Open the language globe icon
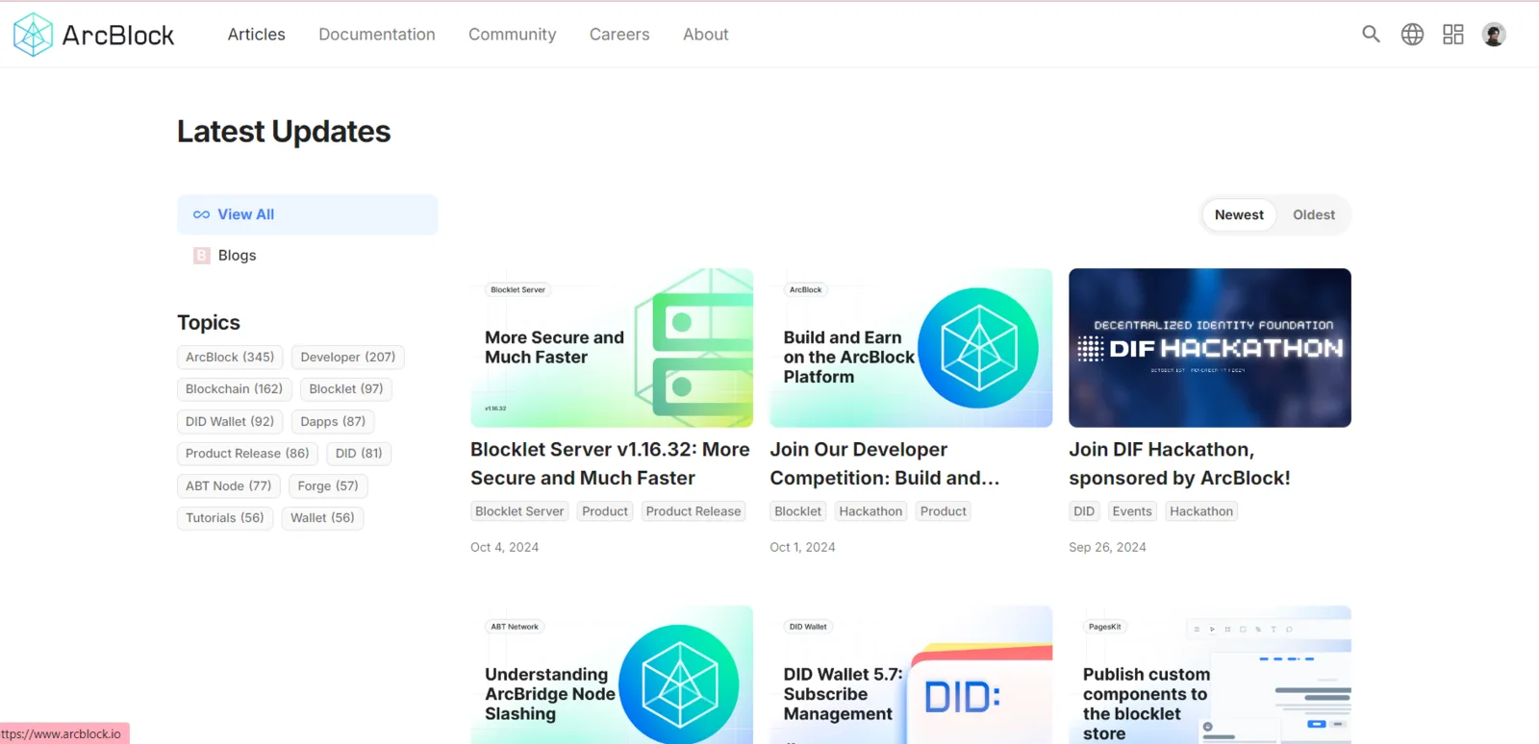This screenshot has width=1539, height=744. click(x=1412, y=35)
